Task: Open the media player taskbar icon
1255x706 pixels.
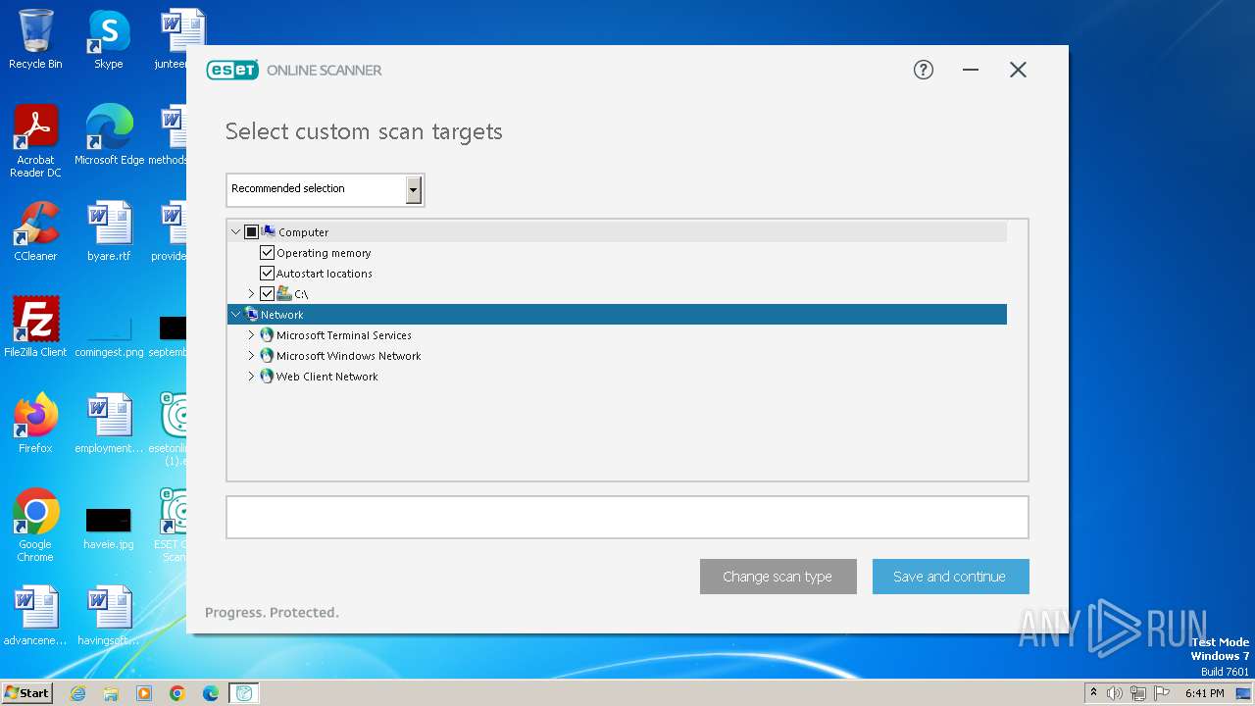Action: (x=144, y=693)
